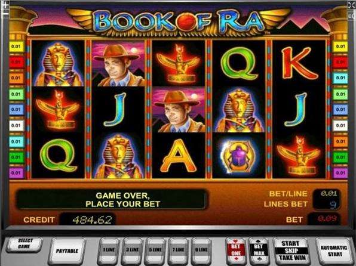Select the golden letter A symbol
Screen dimensions: 356x266
coord(179,156)
